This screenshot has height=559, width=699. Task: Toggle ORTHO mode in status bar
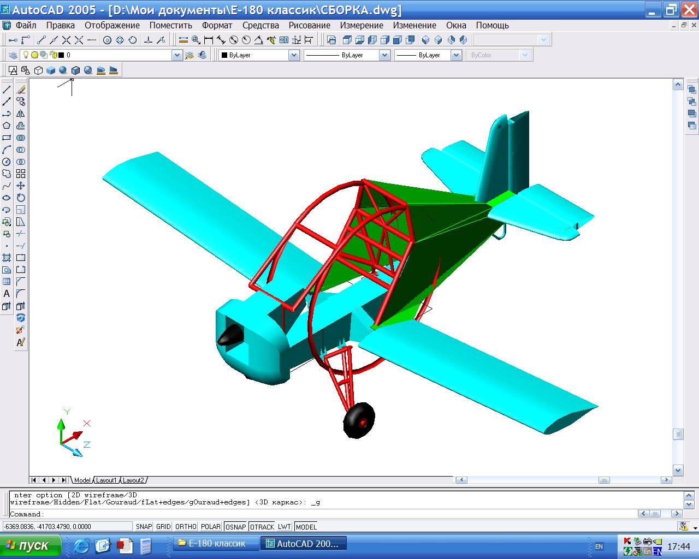coord(186,527)
